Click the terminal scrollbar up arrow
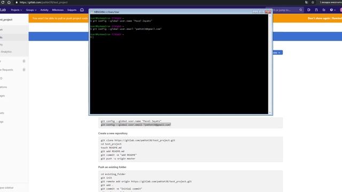Image resolution: width=342 pixels, height=192 pixels. click(x=270, y=16)
